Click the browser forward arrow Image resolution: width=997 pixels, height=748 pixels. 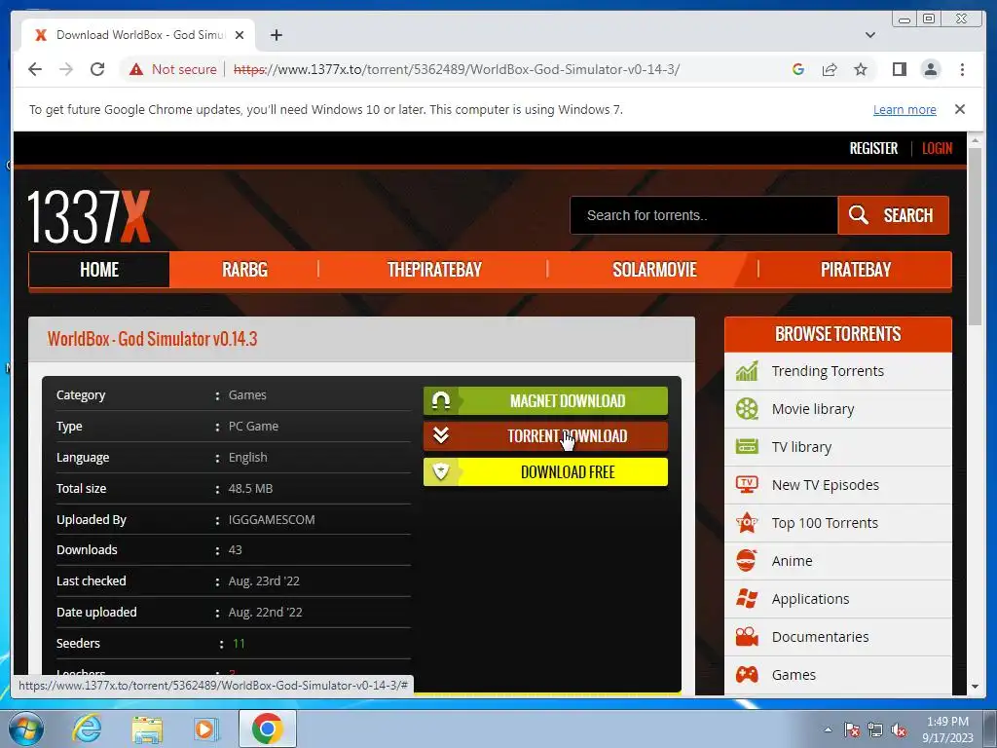[x=66, y=69]
